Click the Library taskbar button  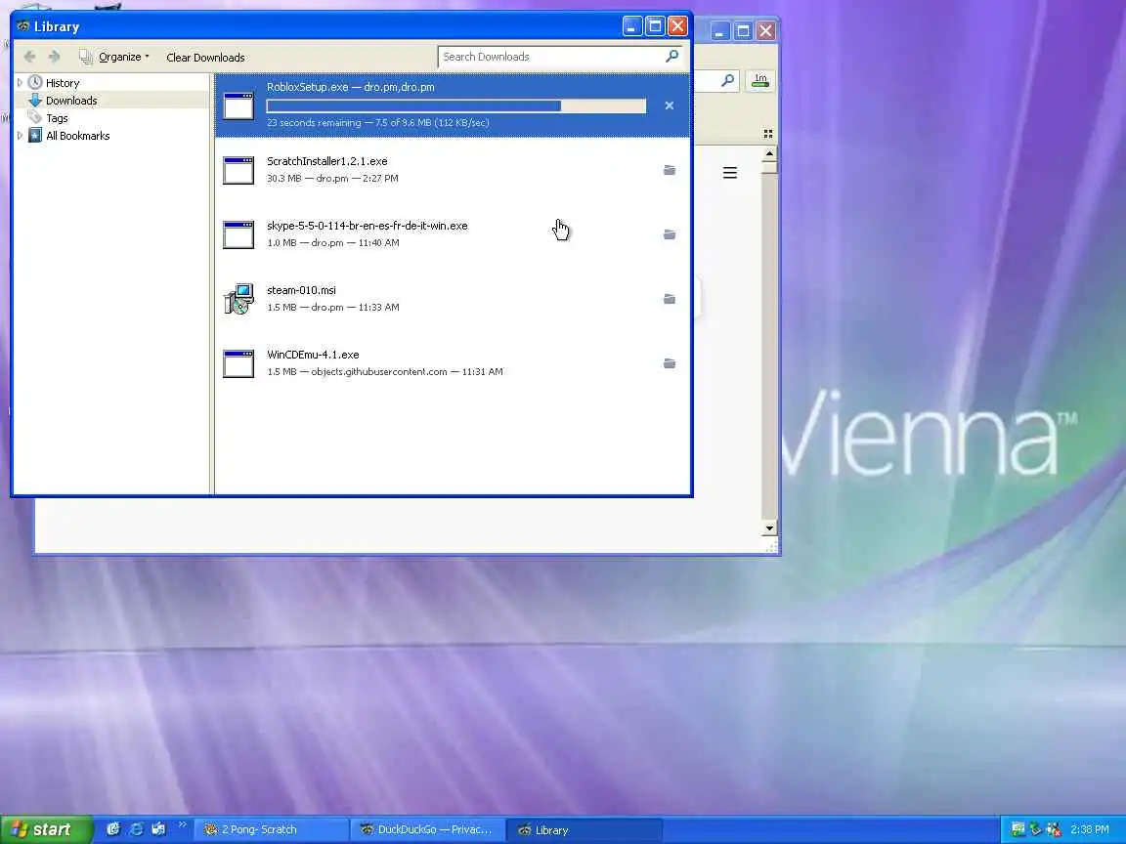[x=585, y=829]
